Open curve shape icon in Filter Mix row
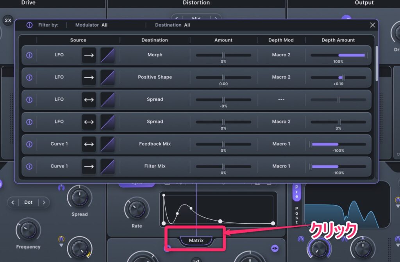The image size is (400, 262). [x=108, y=166]
